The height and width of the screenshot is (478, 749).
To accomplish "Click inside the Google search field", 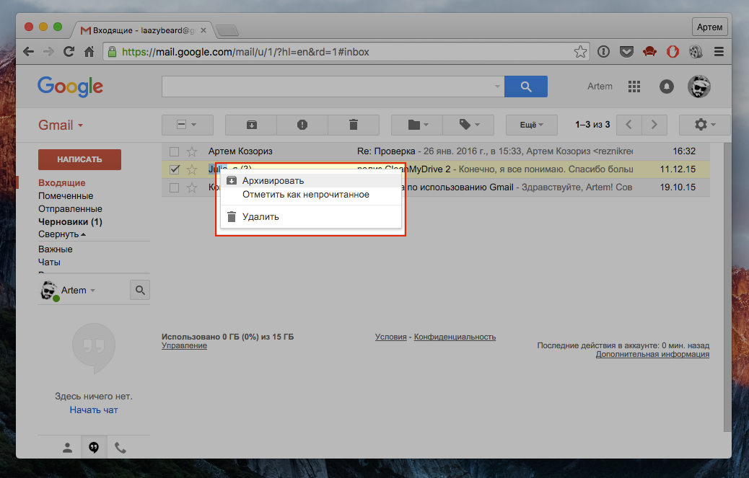I will click(x=328, y=87).
